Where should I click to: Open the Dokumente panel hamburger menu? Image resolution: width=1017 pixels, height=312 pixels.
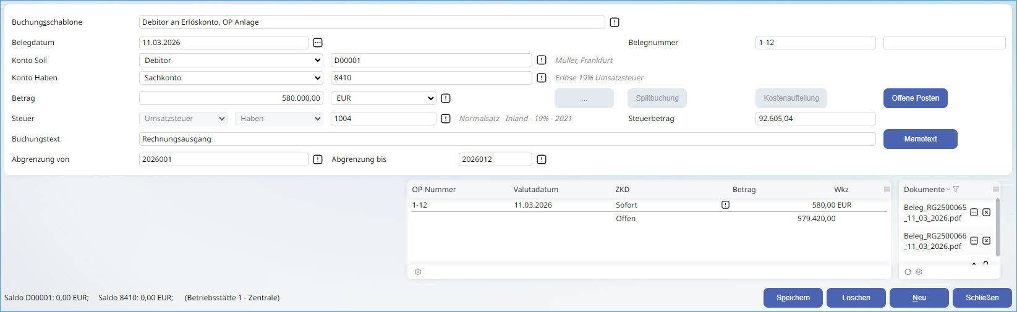click(995, 190)
